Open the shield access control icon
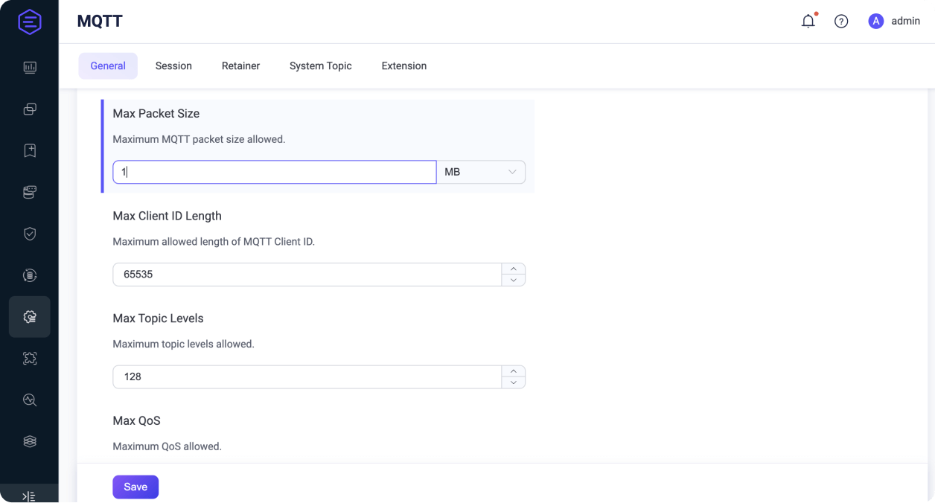This screenshot has height=503, width=935. 30,234
